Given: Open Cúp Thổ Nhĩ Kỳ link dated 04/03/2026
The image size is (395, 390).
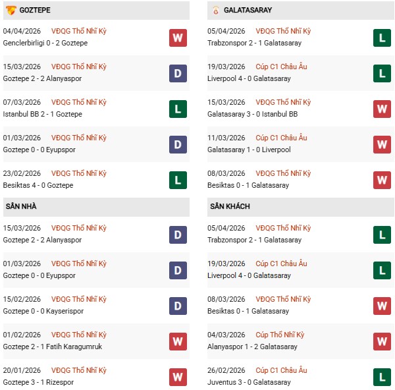Looking at the screenshot, I should click(x=281, y=335).
